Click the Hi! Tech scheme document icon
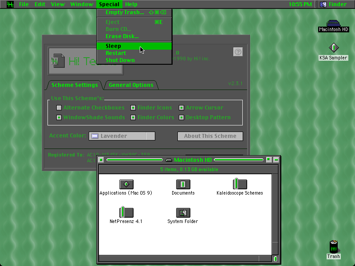 (x=58, y=61)
